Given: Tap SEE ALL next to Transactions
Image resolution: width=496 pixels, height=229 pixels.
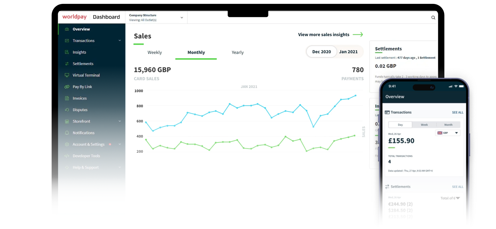Looking at the screenshot, I should click(x=457, y=112).
